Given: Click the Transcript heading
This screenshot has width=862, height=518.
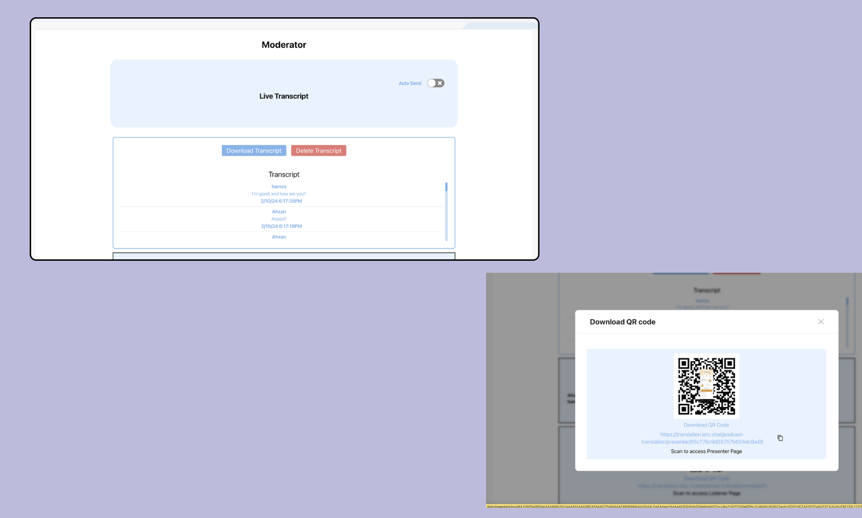Looking at the screenshot, I should pos(284,174).
